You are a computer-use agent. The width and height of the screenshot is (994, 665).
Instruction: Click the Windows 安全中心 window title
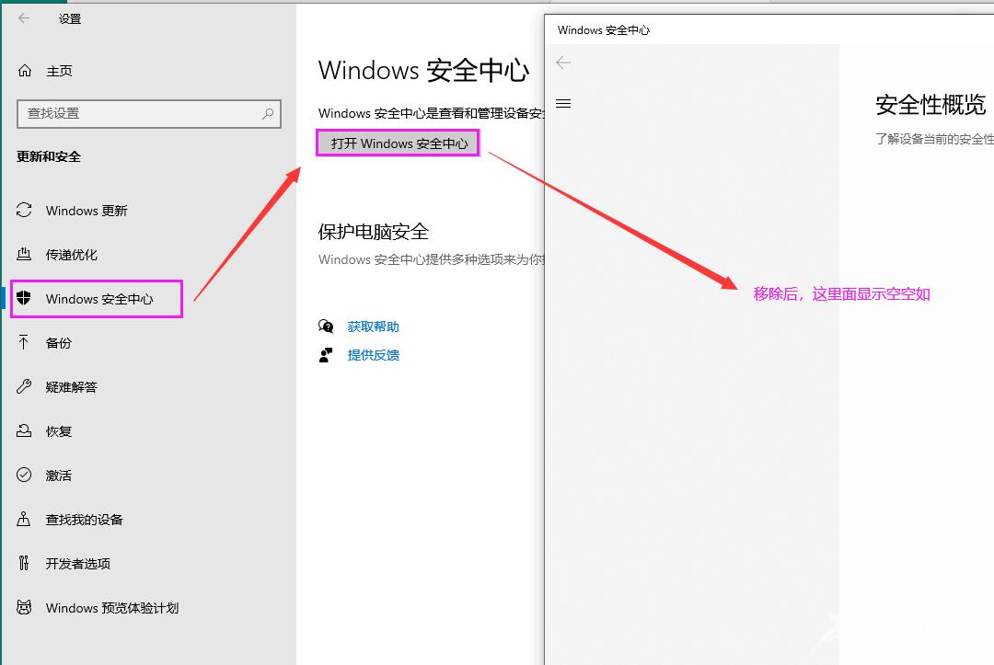(604, 29)
